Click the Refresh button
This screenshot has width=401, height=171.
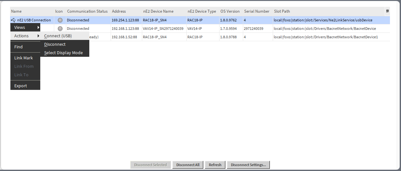[215, 165]
